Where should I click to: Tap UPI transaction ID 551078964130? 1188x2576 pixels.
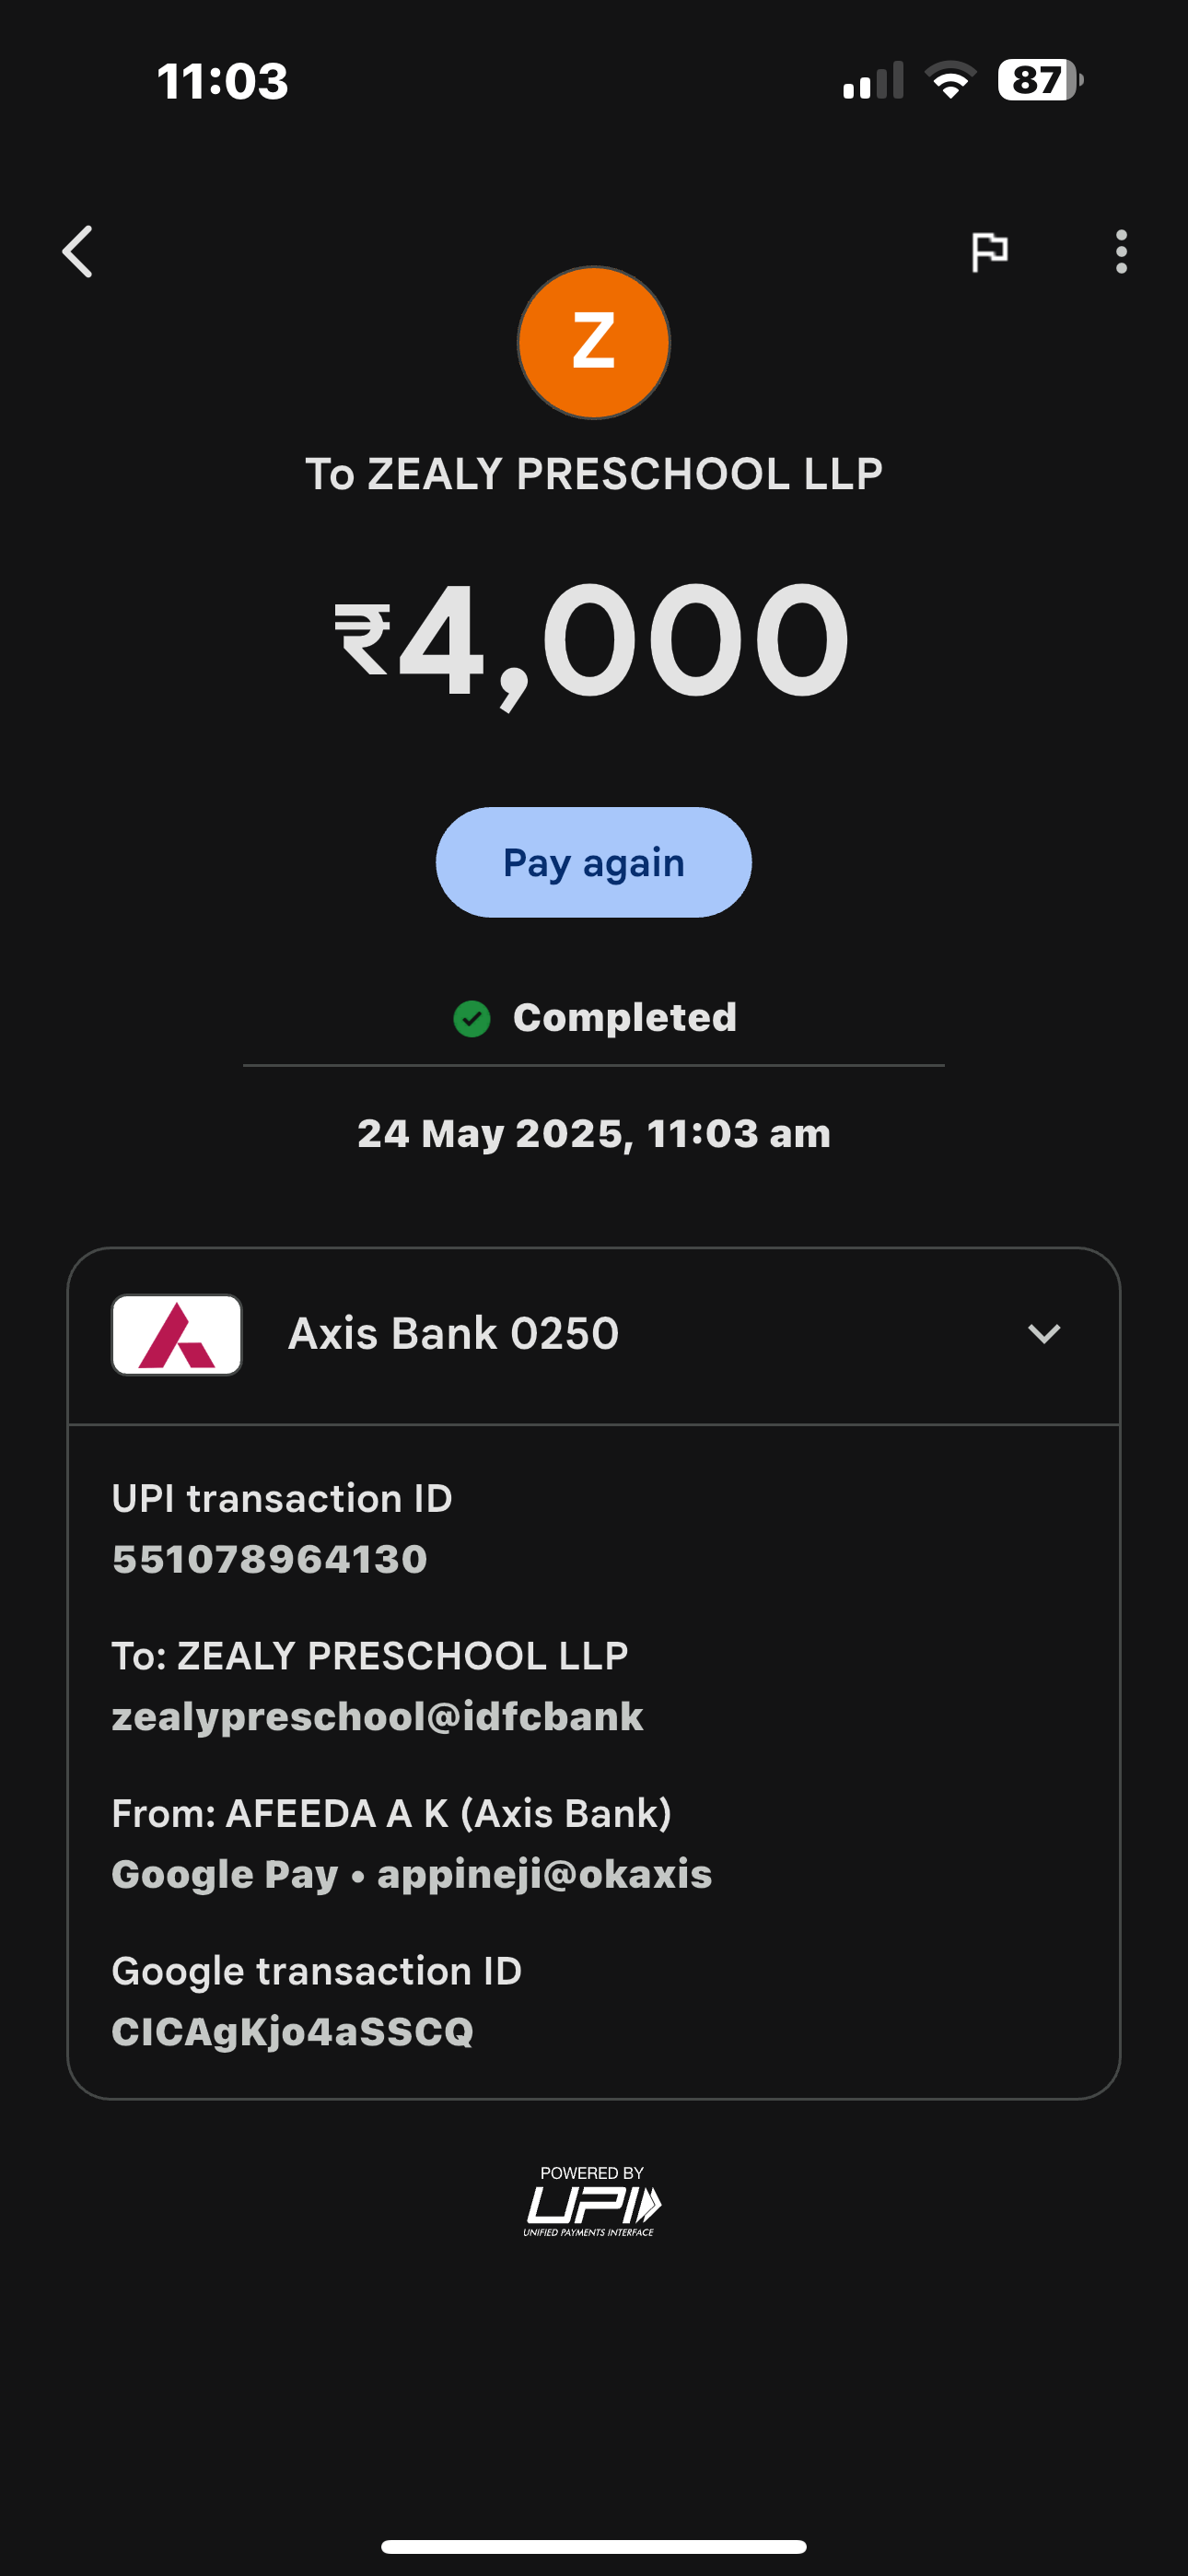pyautogui.click(x=270, y=1560)
